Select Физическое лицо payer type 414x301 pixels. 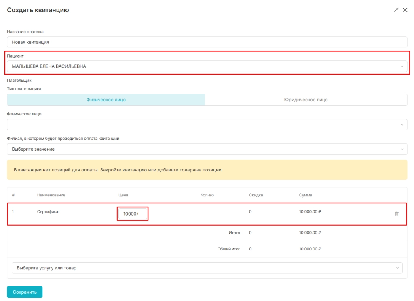coord(106,100)
